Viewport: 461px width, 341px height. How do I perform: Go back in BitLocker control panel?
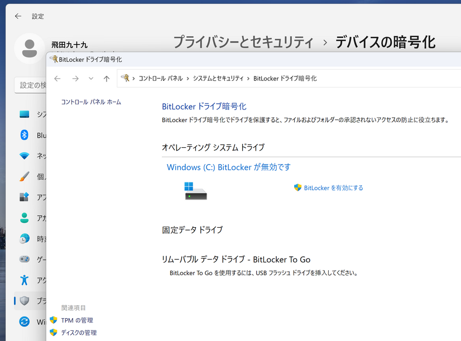click(x=57, y=79)
